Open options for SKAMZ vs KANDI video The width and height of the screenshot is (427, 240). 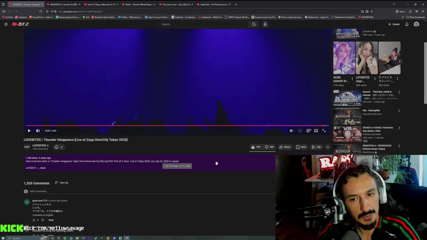(x=399, y=128)
